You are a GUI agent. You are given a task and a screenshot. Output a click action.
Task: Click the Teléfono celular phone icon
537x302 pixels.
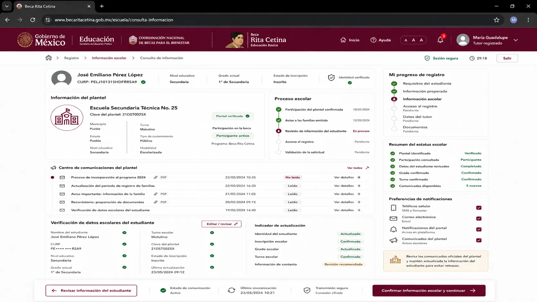pyautogui.click(x=393, y=208)
